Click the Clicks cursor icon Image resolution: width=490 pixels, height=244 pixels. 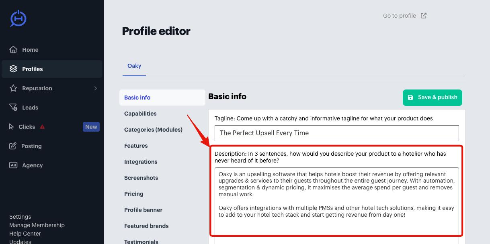(11, 127)
